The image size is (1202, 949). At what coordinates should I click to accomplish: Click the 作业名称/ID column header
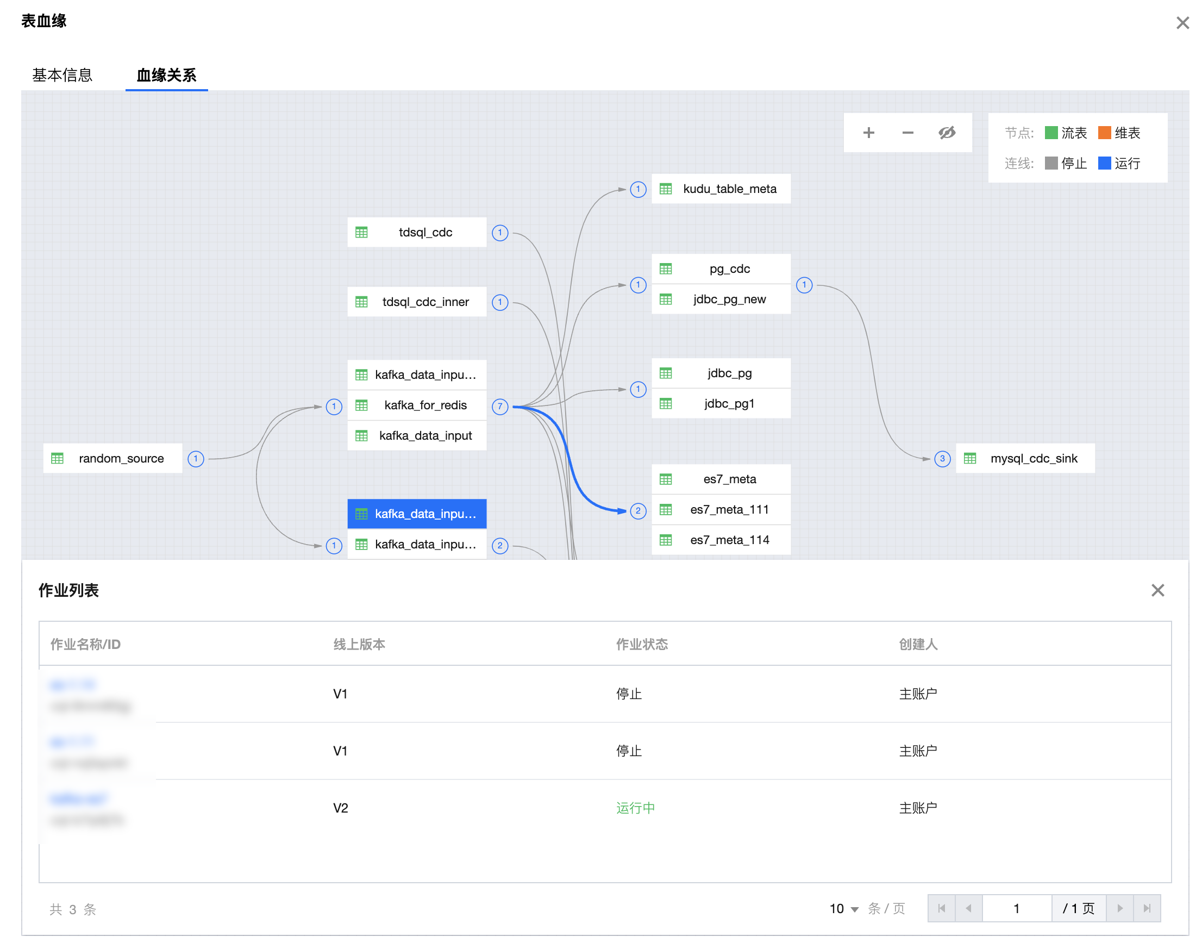tap(85, 644)
